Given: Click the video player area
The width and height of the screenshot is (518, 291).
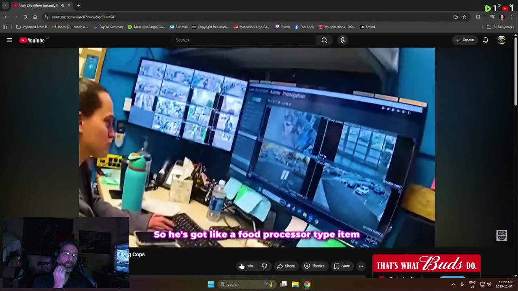Looking at the screenshot, I should (257, 148).
